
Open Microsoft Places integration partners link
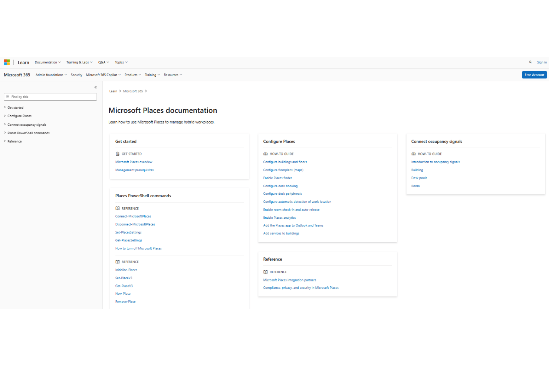tap(290, 280)
